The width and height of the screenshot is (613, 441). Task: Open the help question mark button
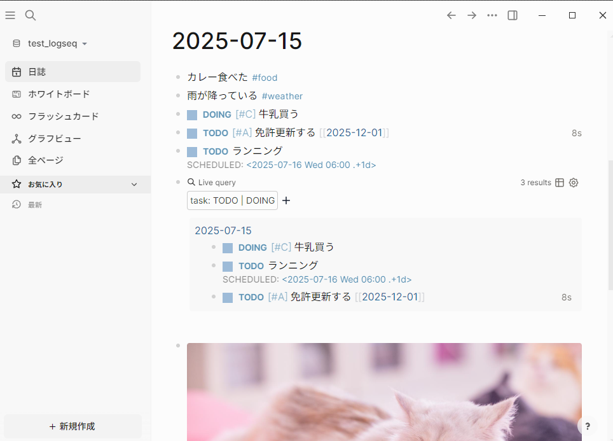point(587,426)
